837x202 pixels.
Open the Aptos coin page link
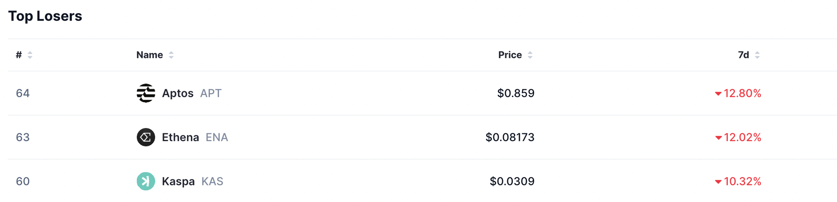177,93
